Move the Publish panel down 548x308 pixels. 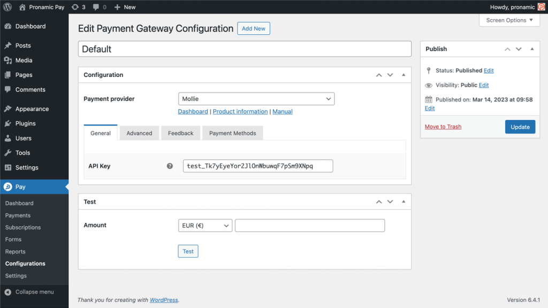519,49
